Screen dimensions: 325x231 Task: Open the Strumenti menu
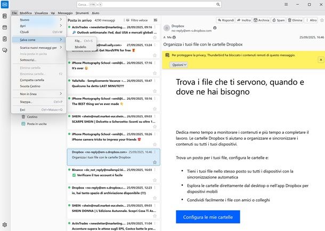pyautogui.click(x=82, y=13)
